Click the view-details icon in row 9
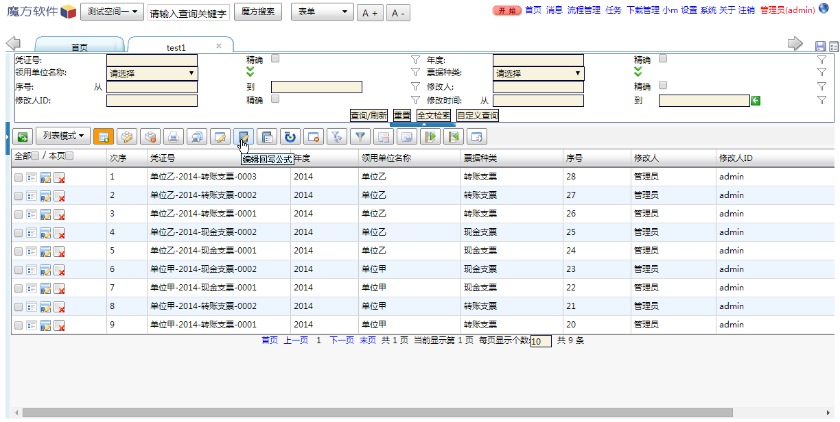The image size is (840, 422). pyautogui.click(x=32, y=325)
